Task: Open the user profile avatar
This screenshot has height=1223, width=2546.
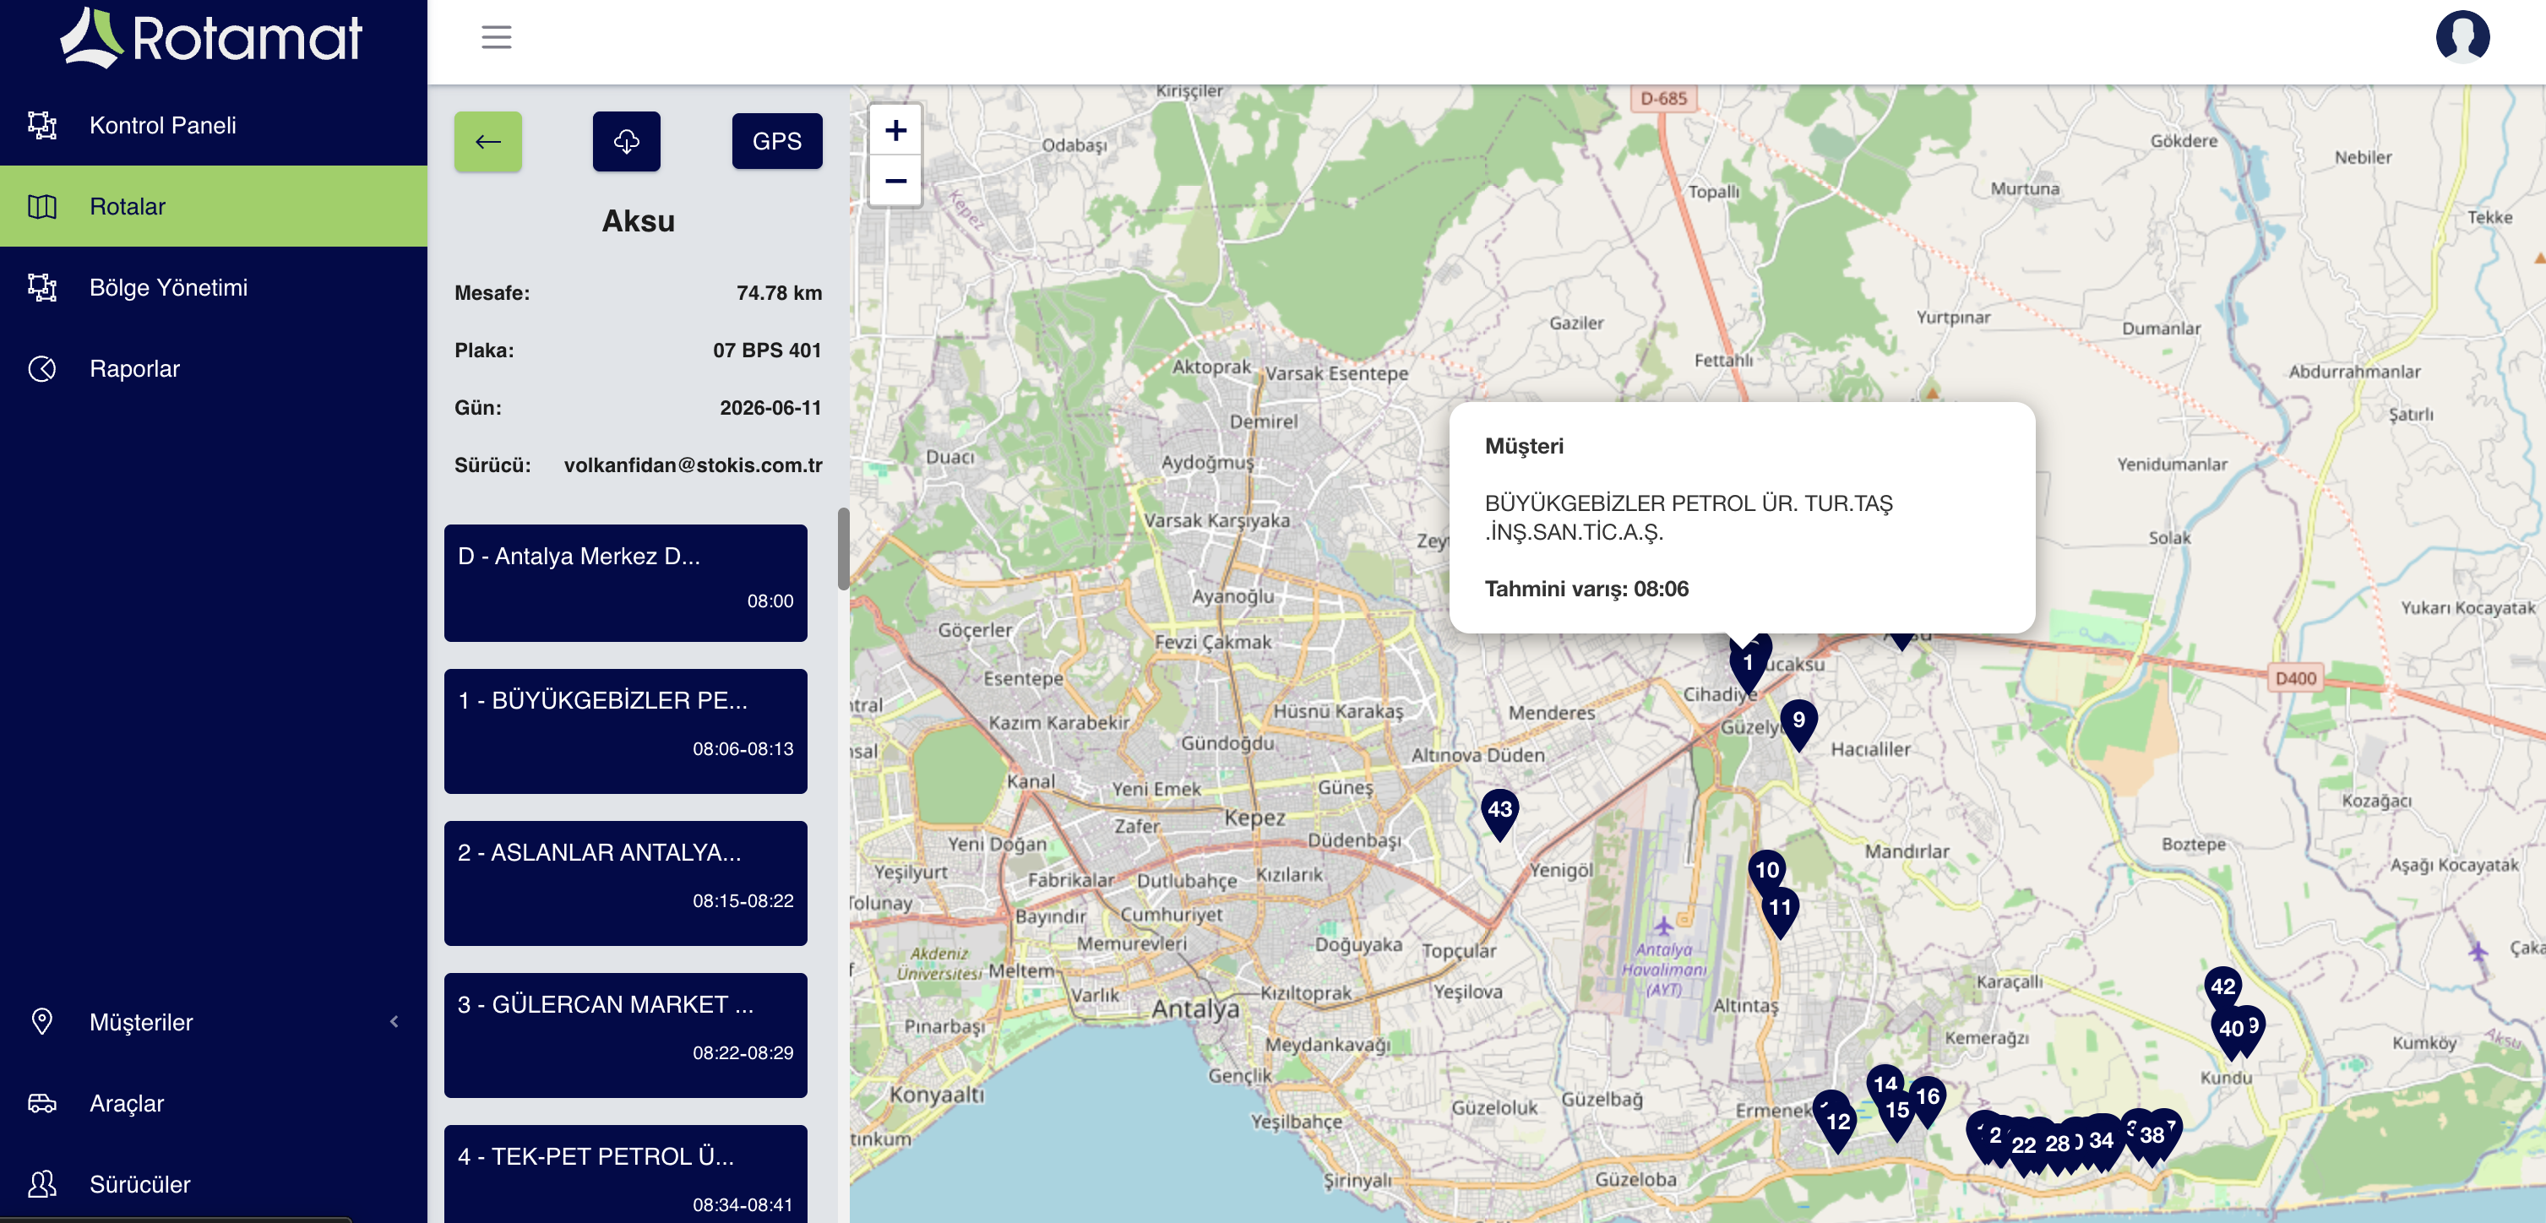Action: (x=2462, y=37)
